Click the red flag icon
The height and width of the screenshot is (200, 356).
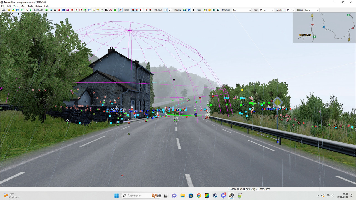point(72,10)
